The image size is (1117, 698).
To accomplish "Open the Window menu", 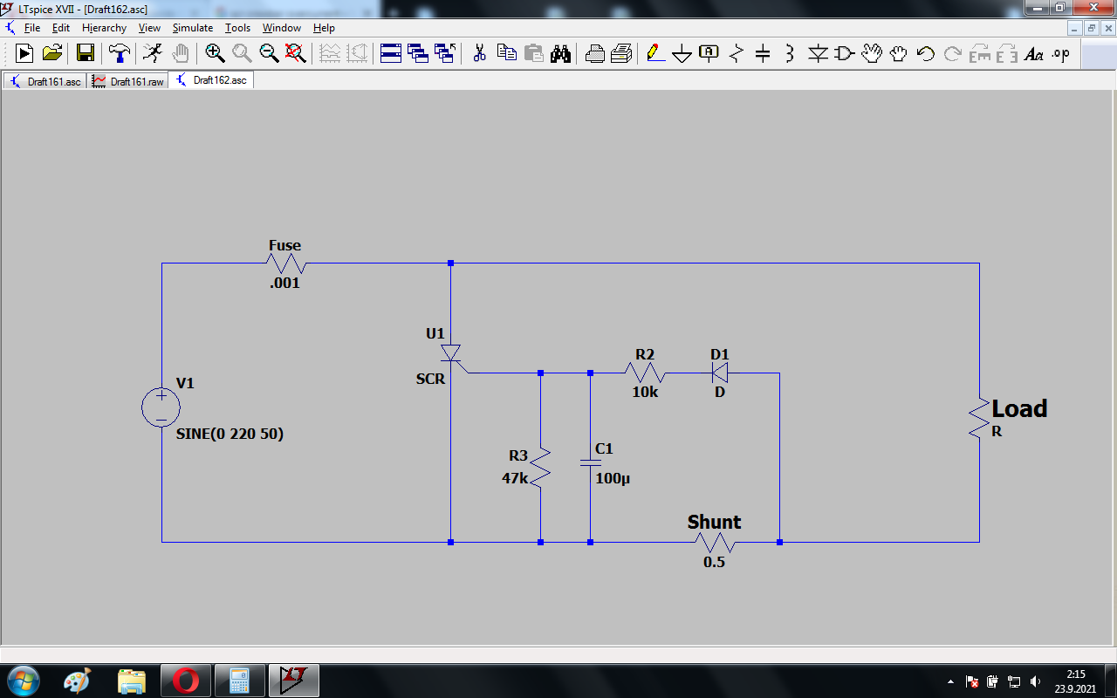I will [x=282, y=28].
